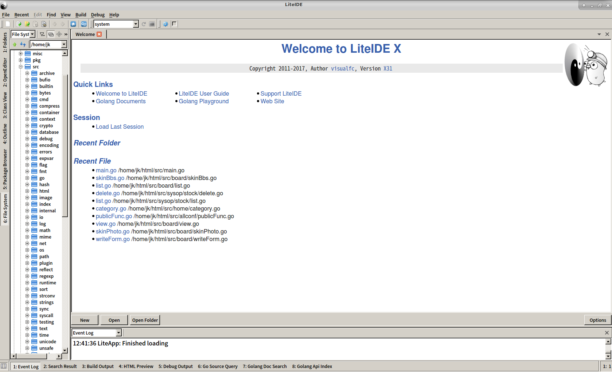This screenshot has width=612, height=372.
Task: Open the Build menu
Action: click(x=81, y=15)
